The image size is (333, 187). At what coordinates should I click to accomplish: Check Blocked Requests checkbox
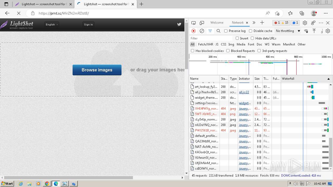228,51
